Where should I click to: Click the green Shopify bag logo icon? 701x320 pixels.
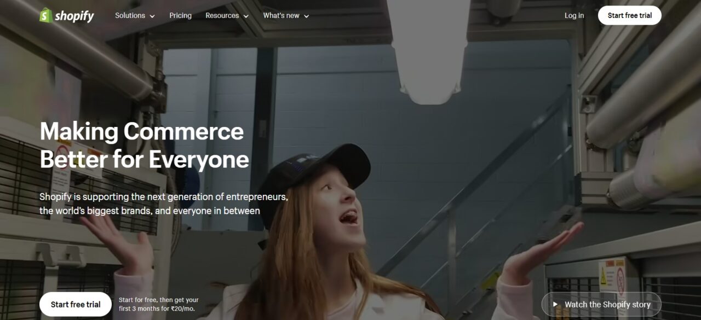point(46,15)
